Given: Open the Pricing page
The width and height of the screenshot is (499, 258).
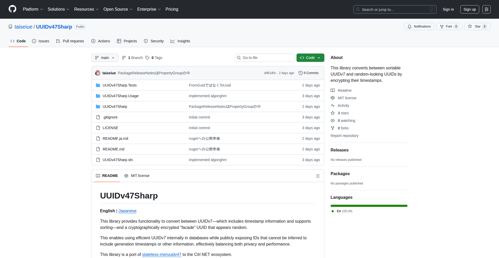Looking at the screenshot, I should [172, 9].
